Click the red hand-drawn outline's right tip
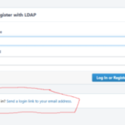The image size is (125, 125). click(x=79, y=99)
